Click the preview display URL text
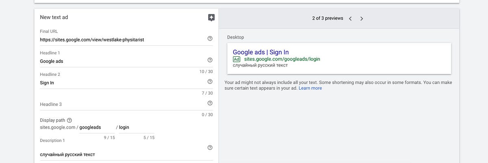 [x=282, y=59]
